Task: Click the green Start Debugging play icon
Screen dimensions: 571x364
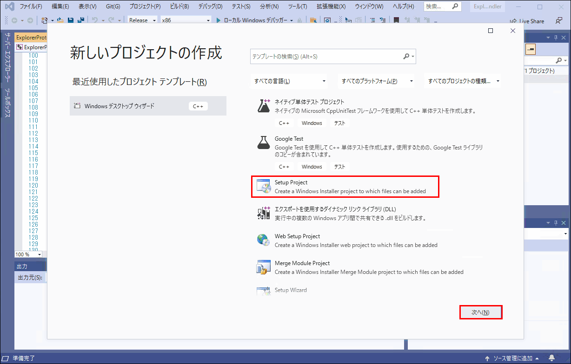Action: 219,20
